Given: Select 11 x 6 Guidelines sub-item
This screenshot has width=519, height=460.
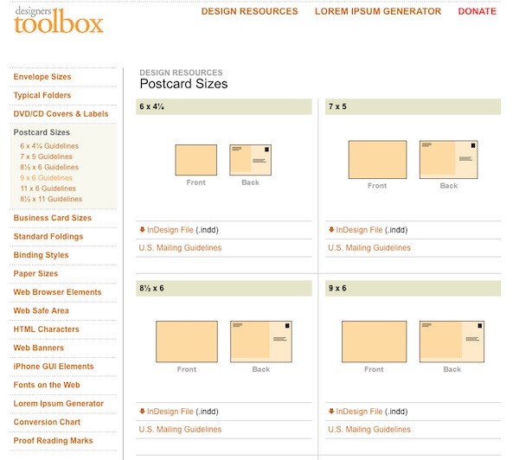Looking at the screenshot, I should coord(48,188).
